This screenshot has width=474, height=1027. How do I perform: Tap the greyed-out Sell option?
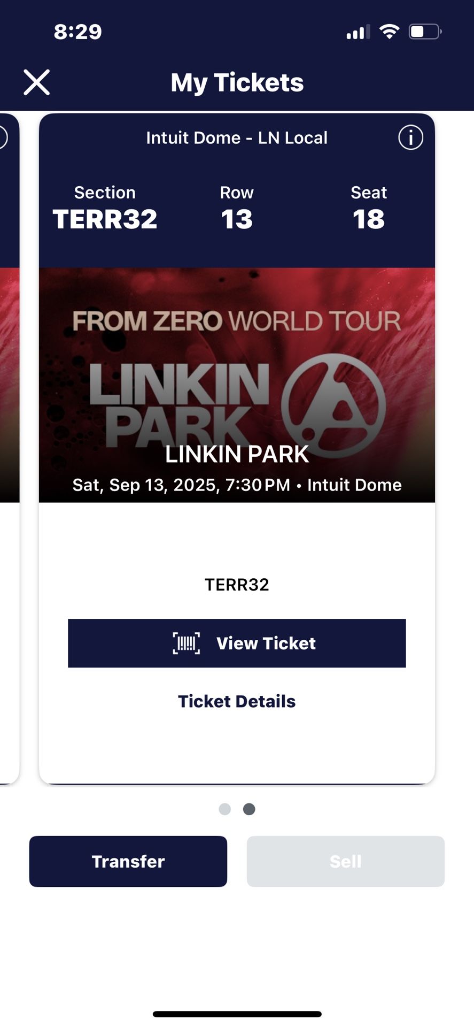coord(345,860)
